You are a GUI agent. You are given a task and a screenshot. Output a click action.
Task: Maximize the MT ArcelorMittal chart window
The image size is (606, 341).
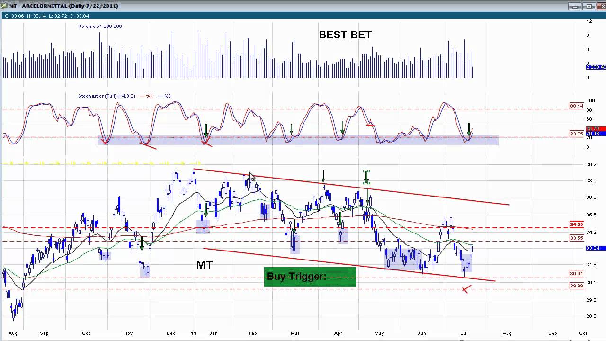[x=589, y=6]
